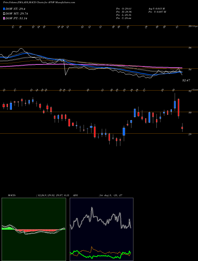Viewport: 198px width, 261px height.
Task: Click the 28 candlestick axis label
Action: 190,134
